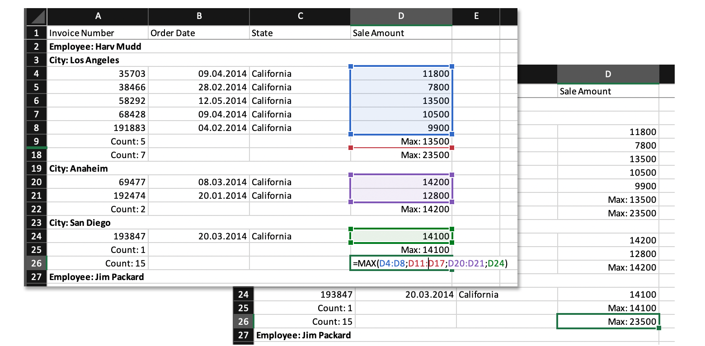Select invoice number 38466
This screenshot has height=346, width=705.
(98, 87)
